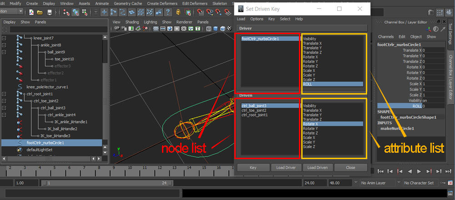Save scene with the disk icon
The width and height of the screenshot is (455, 200).
click(x=50, y=12)
